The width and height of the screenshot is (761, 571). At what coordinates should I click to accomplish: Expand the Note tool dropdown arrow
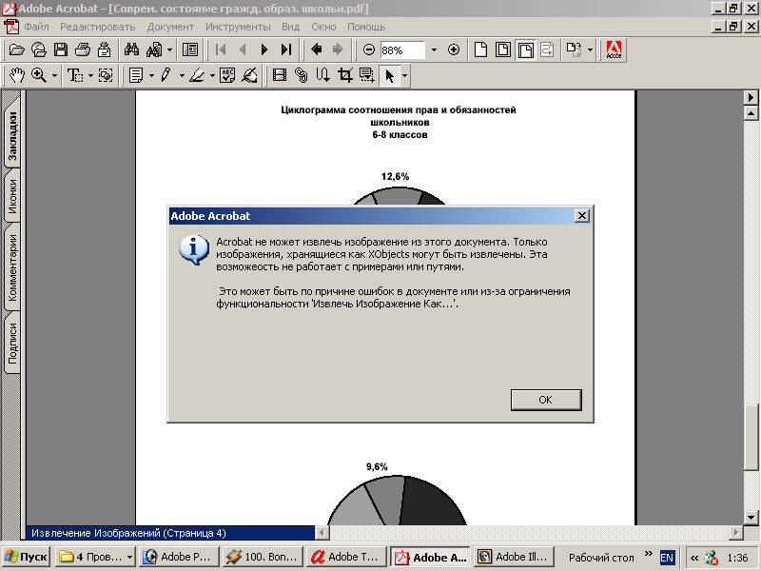151,75
